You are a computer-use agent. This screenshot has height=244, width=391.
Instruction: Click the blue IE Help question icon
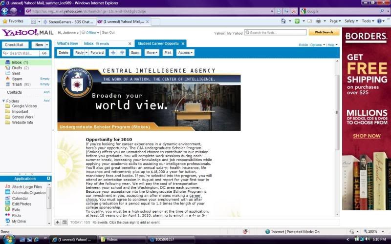pyautogui.click(x=379, y=21)
